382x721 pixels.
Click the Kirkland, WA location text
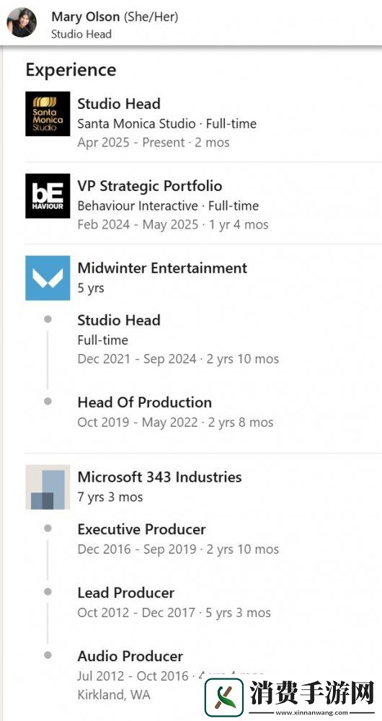pyautogui.click(x=114, y=694)
